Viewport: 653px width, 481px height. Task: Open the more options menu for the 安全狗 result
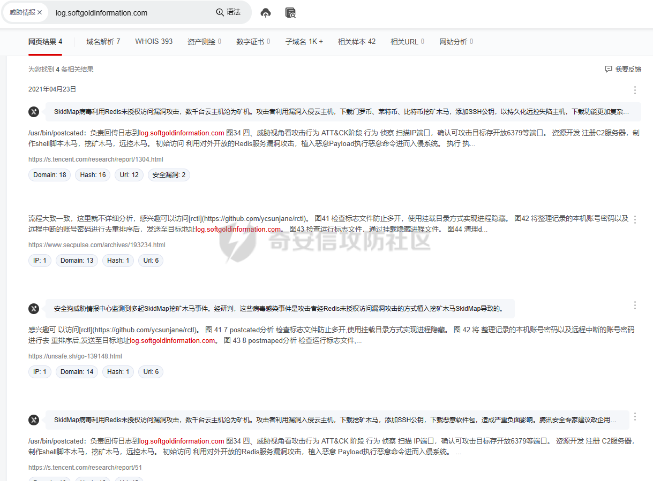click(x=635, y=305)
